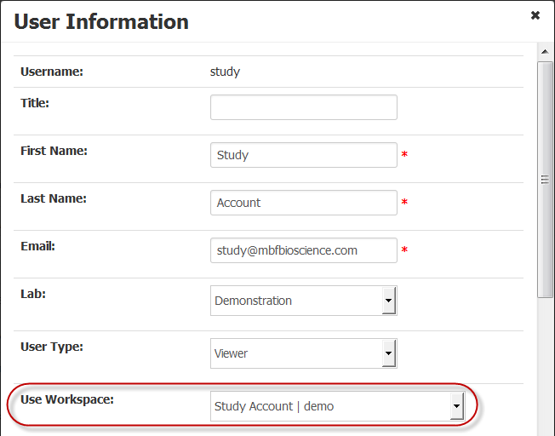
Task: Open the Use Workspace dropdown
Action: 337,406
